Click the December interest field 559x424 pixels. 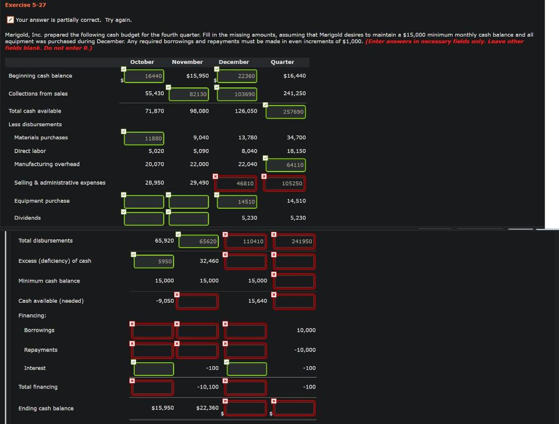pyautogui.click(x=247, y=369)
